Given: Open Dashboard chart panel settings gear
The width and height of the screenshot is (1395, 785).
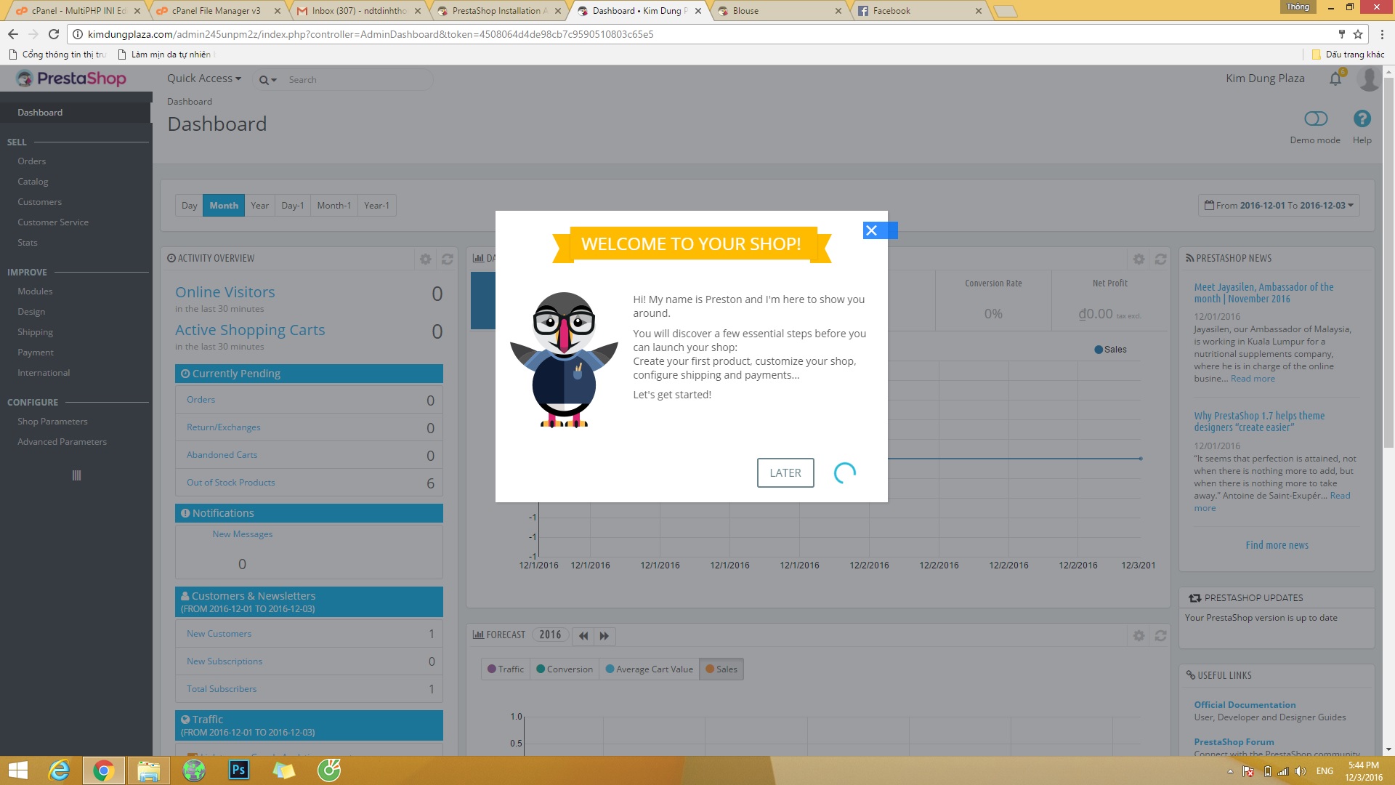Looking at the screenshot, I should pyautogui.click(x=1139, y=259).
